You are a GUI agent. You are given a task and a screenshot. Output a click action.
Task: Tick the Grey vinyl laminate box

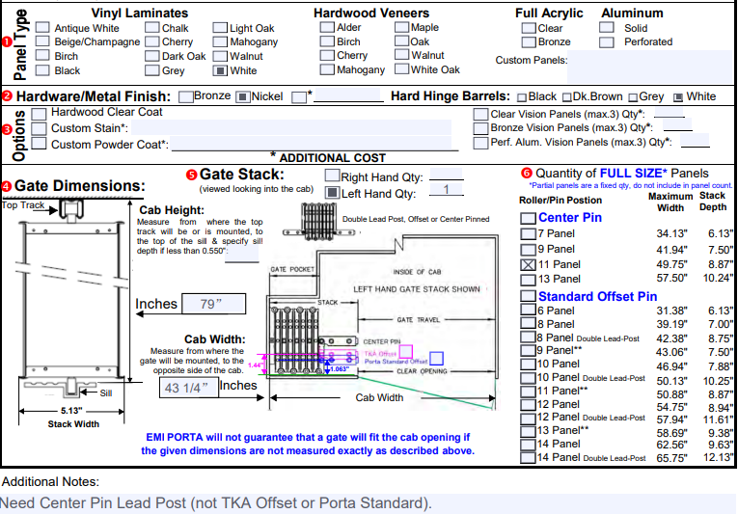pyautogui.click(x=152, y=70)
